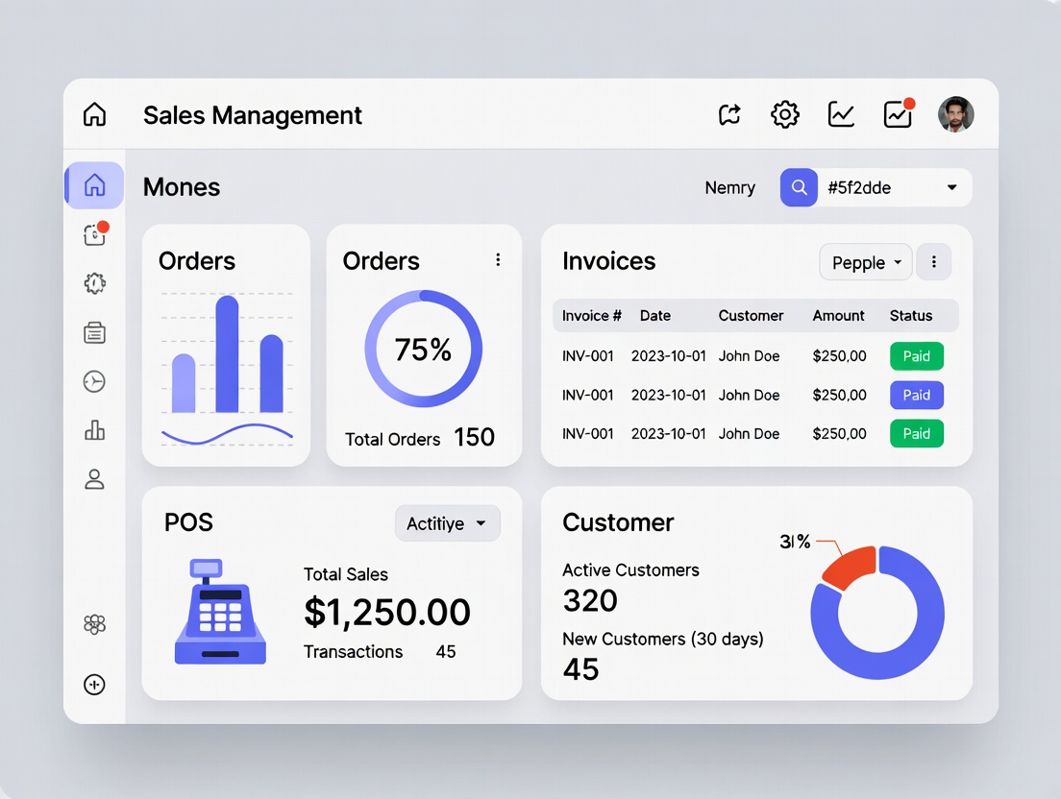Viewport: 1061px width, 799px height.
Task: Expand the #5f2dde dropdown arrow
Action: pyautogui.click(x=951, y=188)
